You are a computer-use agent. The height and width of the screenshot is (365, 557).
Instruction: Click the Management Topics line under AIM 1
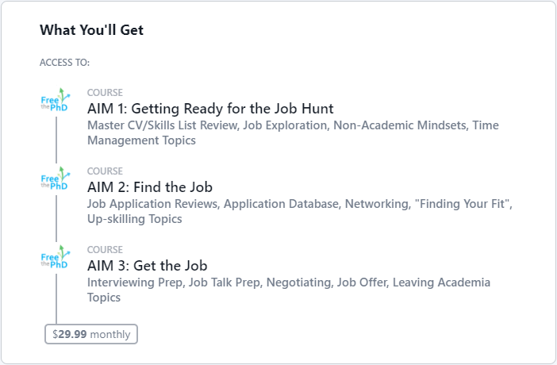(x=141, y=140)
